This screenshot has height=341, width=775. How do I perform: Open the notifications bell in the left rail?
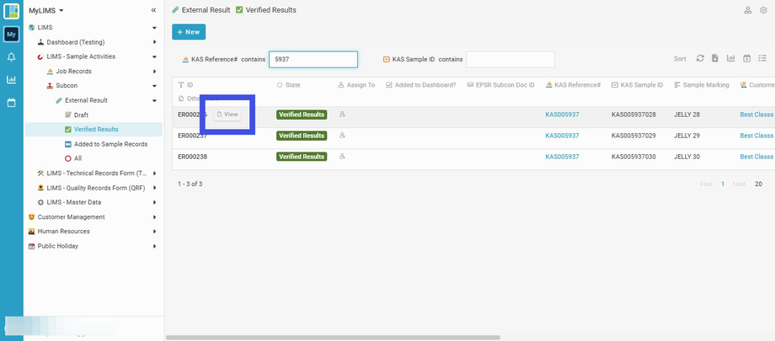pyautogui.click(x=11, y=57)
